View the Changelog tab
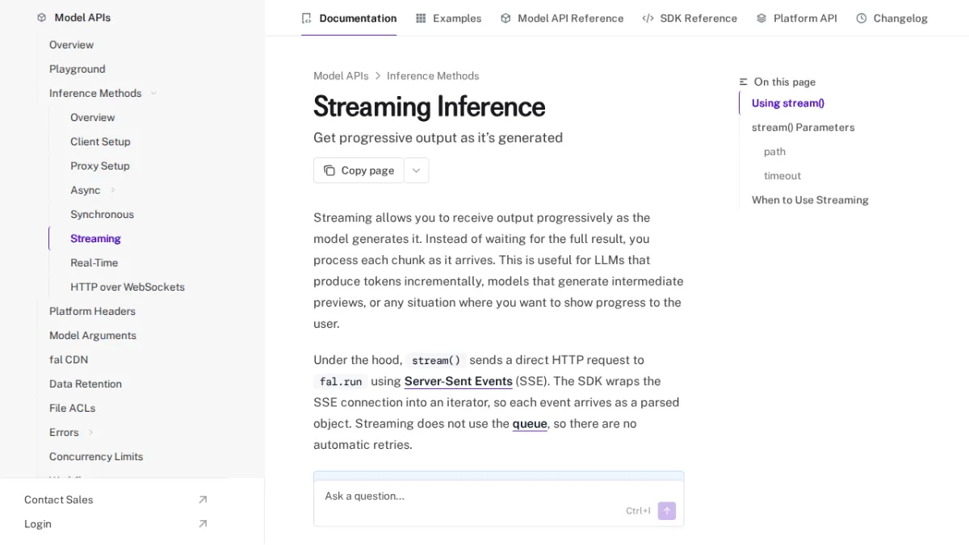The width and height of the screenshot is (969, 545). pyautogui.click(x=892, y=18)
